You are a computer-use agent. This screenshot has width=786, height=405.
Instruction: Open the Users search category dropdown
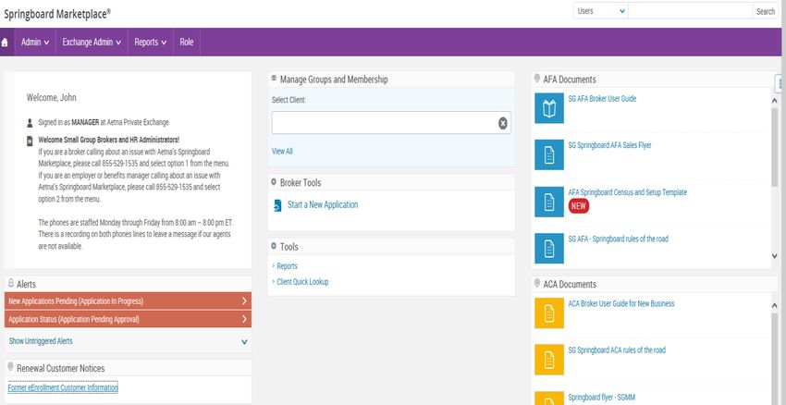click(600, 11)
